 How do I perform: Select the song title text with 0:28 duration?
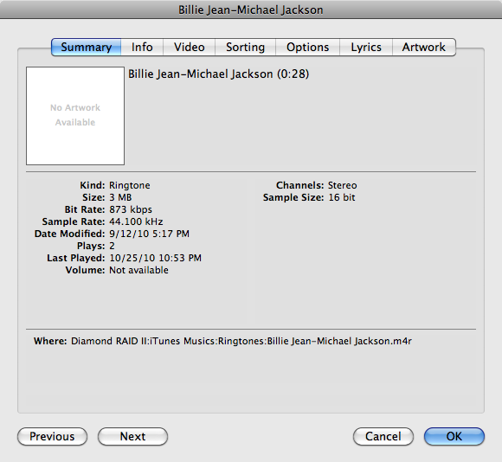(x=219, y=74)
